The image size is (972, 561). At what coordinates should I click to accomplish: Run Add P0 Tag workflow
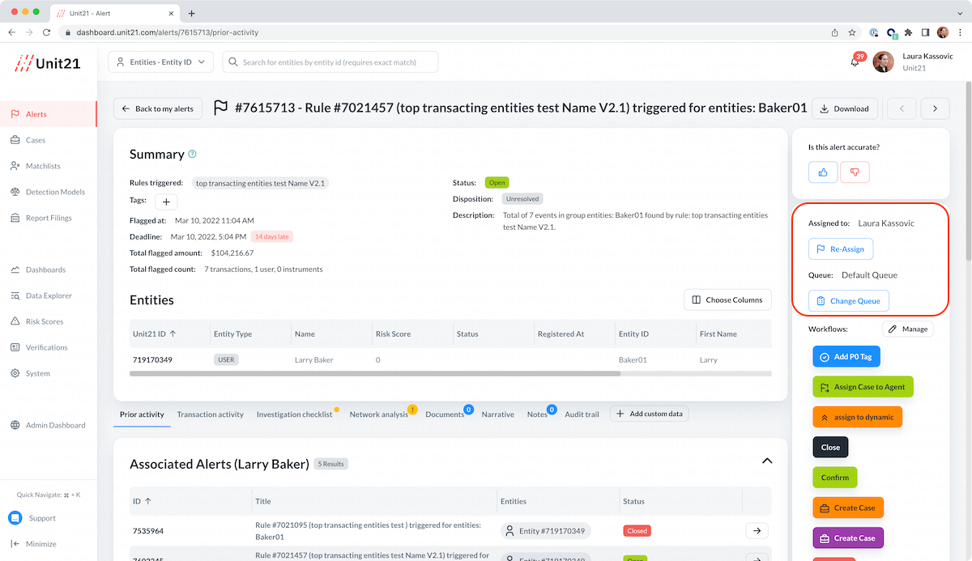coord(846,356)
